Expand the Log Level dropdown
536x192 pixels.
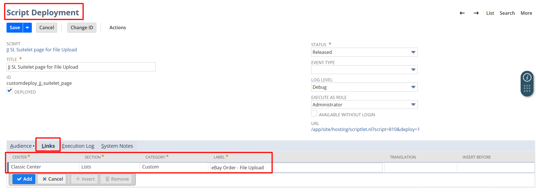tap(413, 87)
